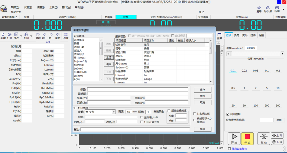Click the testing machine application logo icon

tap(3, 8)
